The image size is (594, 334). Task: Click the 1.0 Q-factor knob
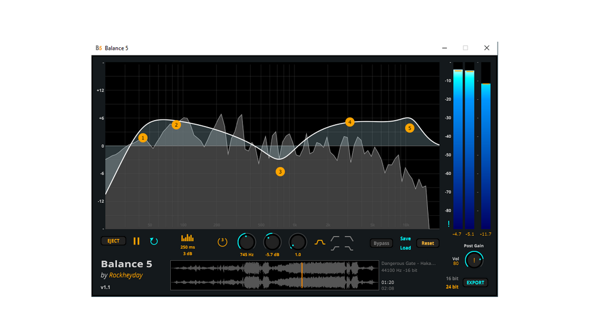[x=298, y=242]
